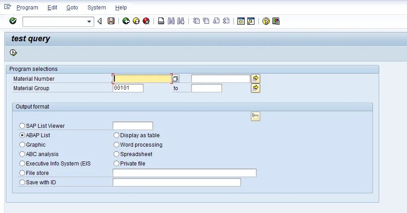Viewport: 407px width, 213px height.
Task: Open the command field dropdown arrow
Action: [x=89, y=22]
